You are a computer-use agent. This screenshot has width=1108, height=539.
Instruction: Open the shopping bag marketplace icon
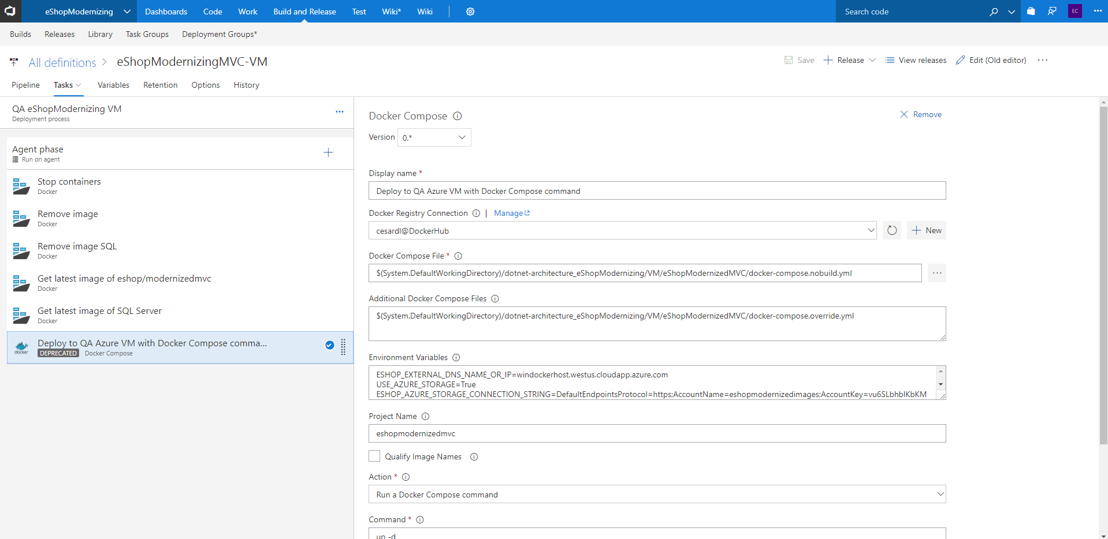[x=1031, y=11]
